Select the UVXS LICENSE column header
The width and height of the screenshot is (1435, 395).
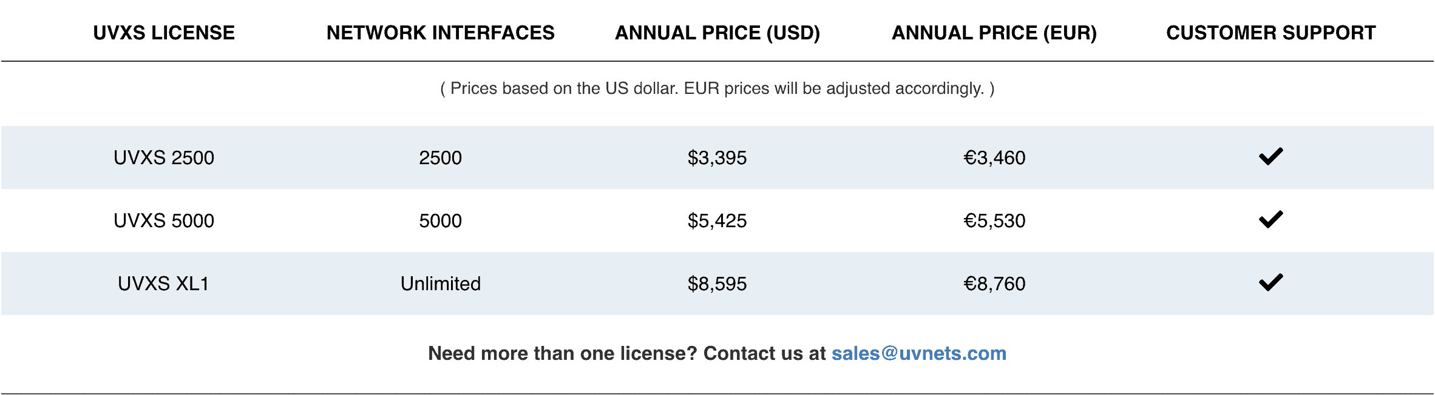164,33
